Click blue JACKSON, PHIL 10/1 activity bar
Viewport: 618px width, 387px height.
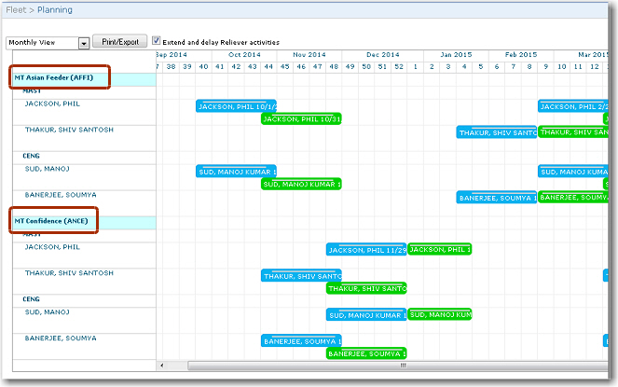236,106
